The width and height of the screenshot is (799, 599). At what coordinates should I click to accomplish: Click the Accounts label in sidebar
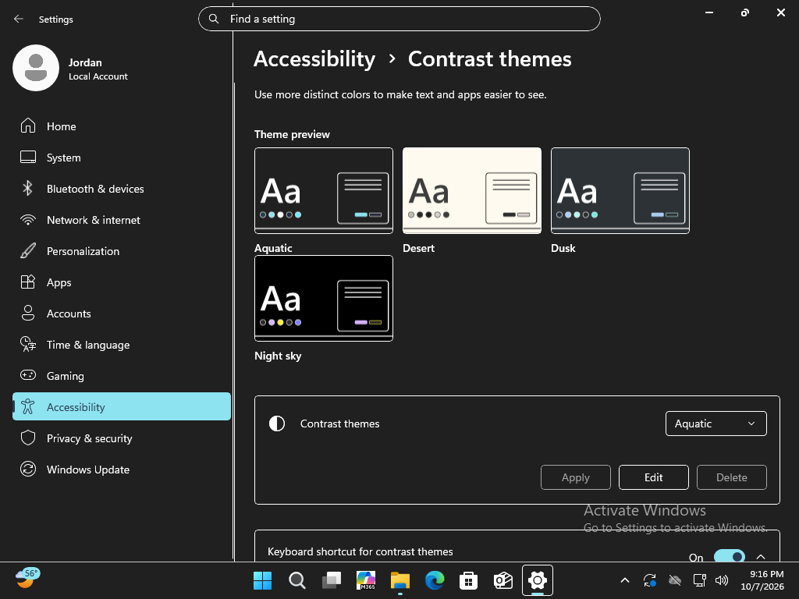point(69,314)
